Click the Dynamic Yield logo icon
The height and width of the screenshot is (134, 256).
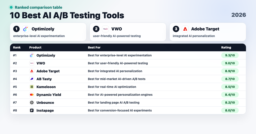32,95
